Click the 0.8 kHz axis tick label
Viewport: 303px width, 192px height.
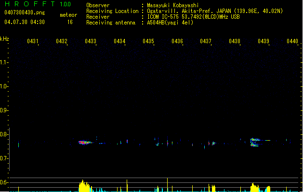coord(4,134)
